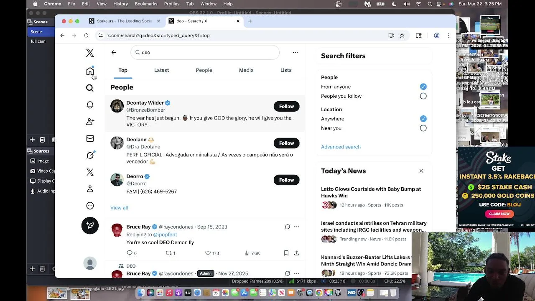Select 'People you follow' filter
Viewport: 535px width, 301px height.
pos(423,96)
